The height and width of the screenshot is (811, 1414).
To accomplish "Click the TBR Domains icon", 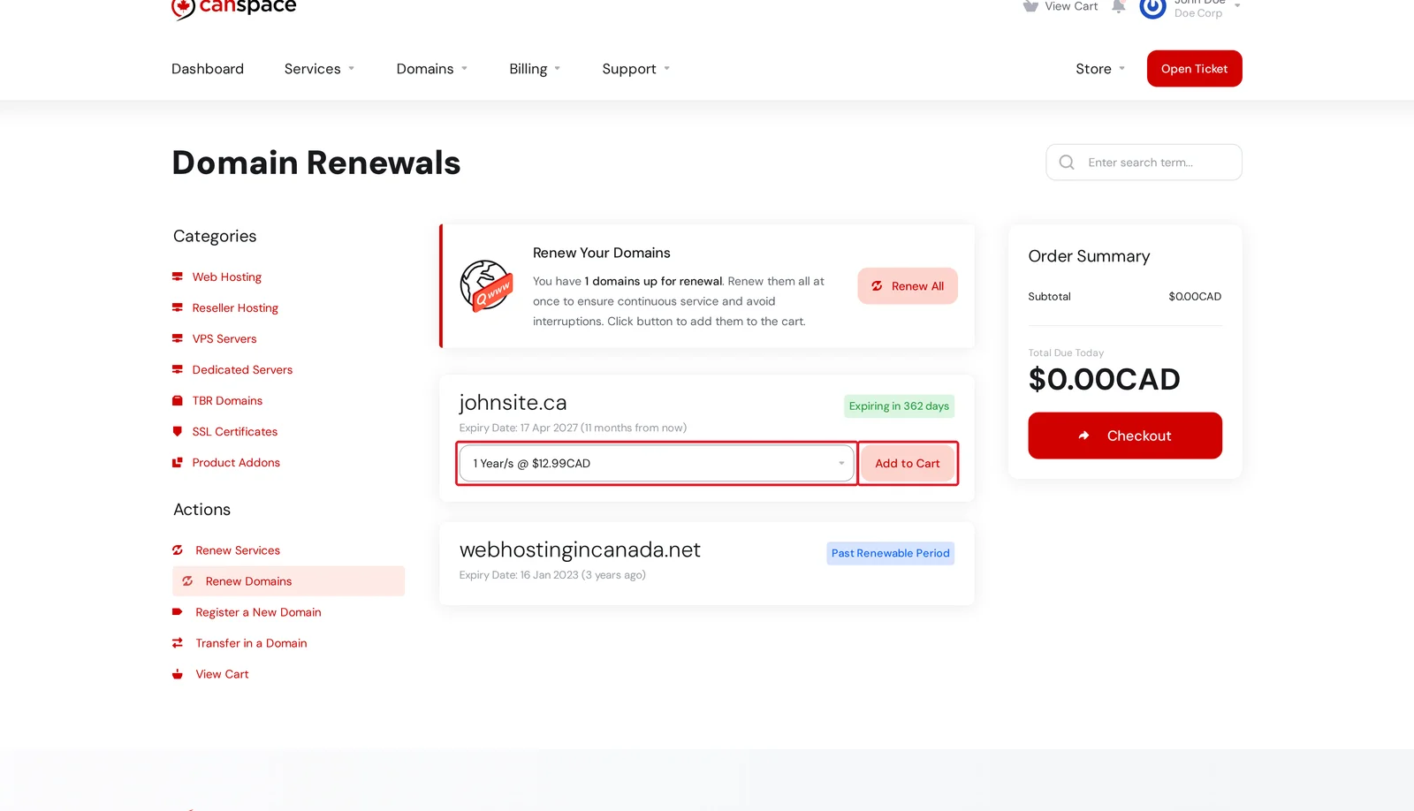I will click(x=178, y=400).
